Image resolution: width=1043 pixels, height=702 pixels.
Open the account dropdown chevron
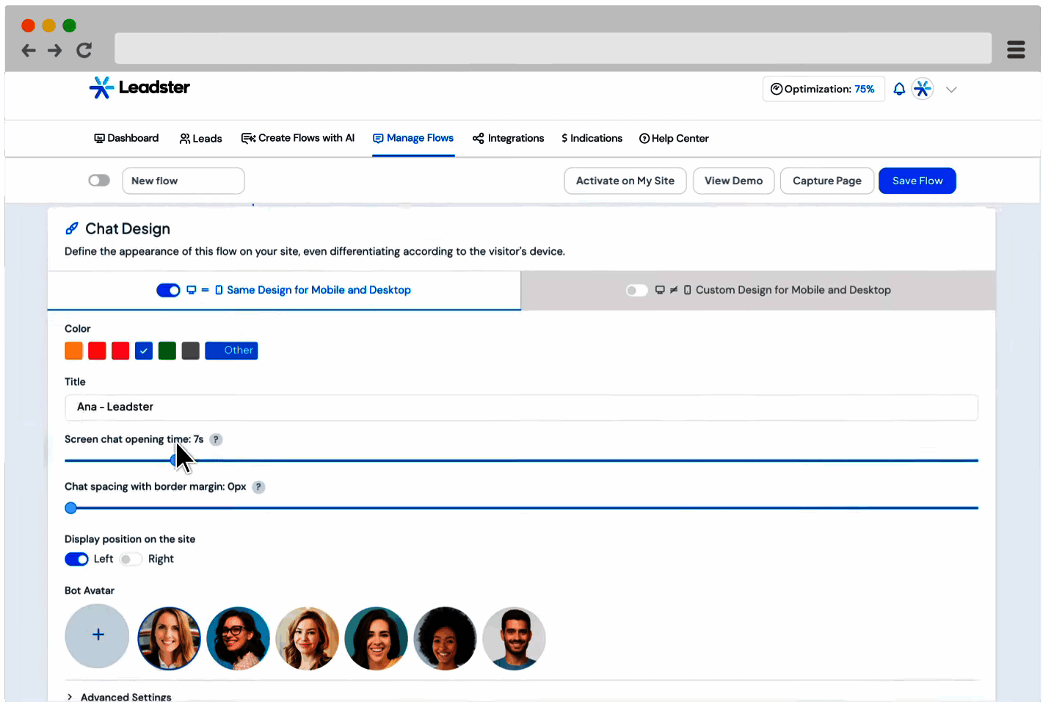click(951, 90)
